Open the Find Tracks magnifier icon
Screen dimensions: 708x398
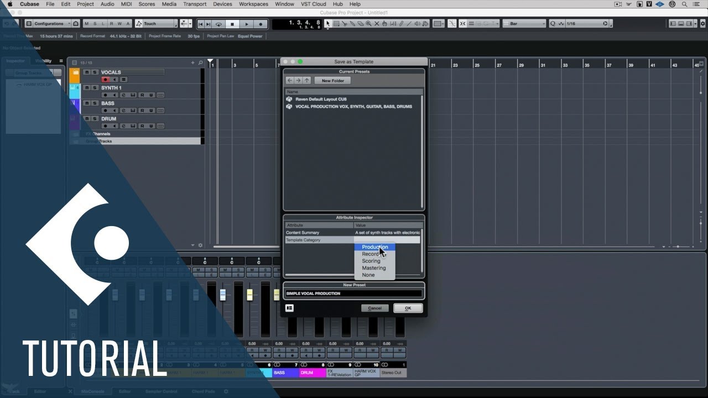200,62
